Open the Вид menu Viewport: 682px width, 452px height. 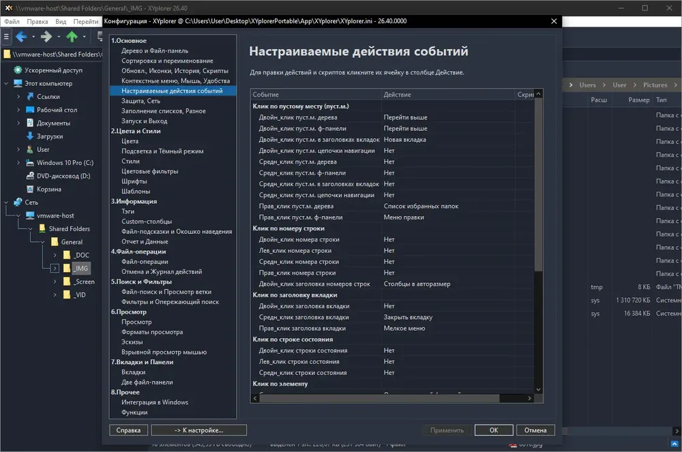(x=61, y=21)
